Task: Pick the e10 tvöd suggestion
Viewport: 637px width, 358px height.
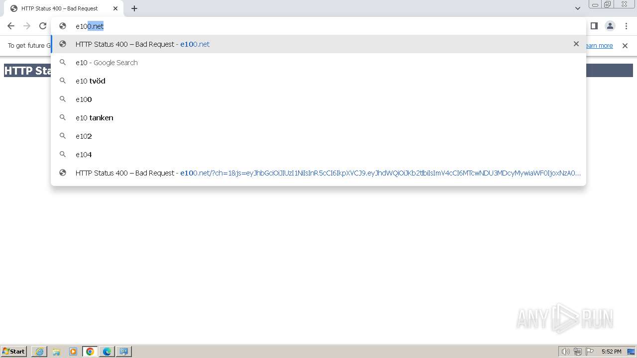Action: click(x=318, y=81)
